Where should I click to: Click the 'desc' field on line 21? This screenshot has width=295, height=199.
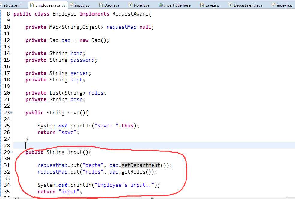coord(76,99)
